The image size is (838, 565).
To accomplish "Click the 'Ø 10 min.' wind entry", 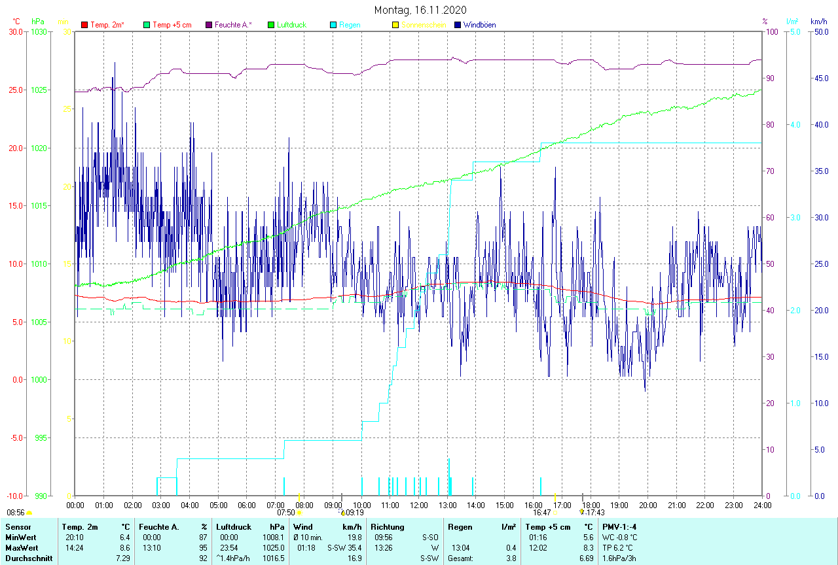I will coord(308,537).
